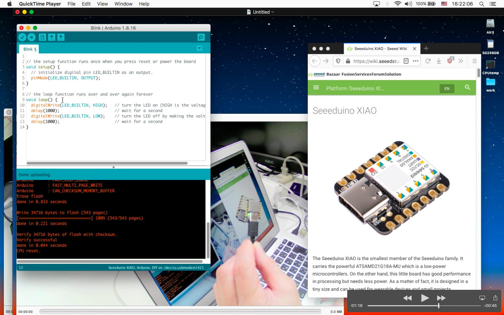This screenshot has height=315, width=504.
Task: Click the wiki search magnifier icon
Action: [x=467, y=87]
